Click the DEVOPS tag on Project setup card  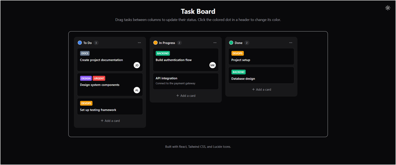[238, 53]
